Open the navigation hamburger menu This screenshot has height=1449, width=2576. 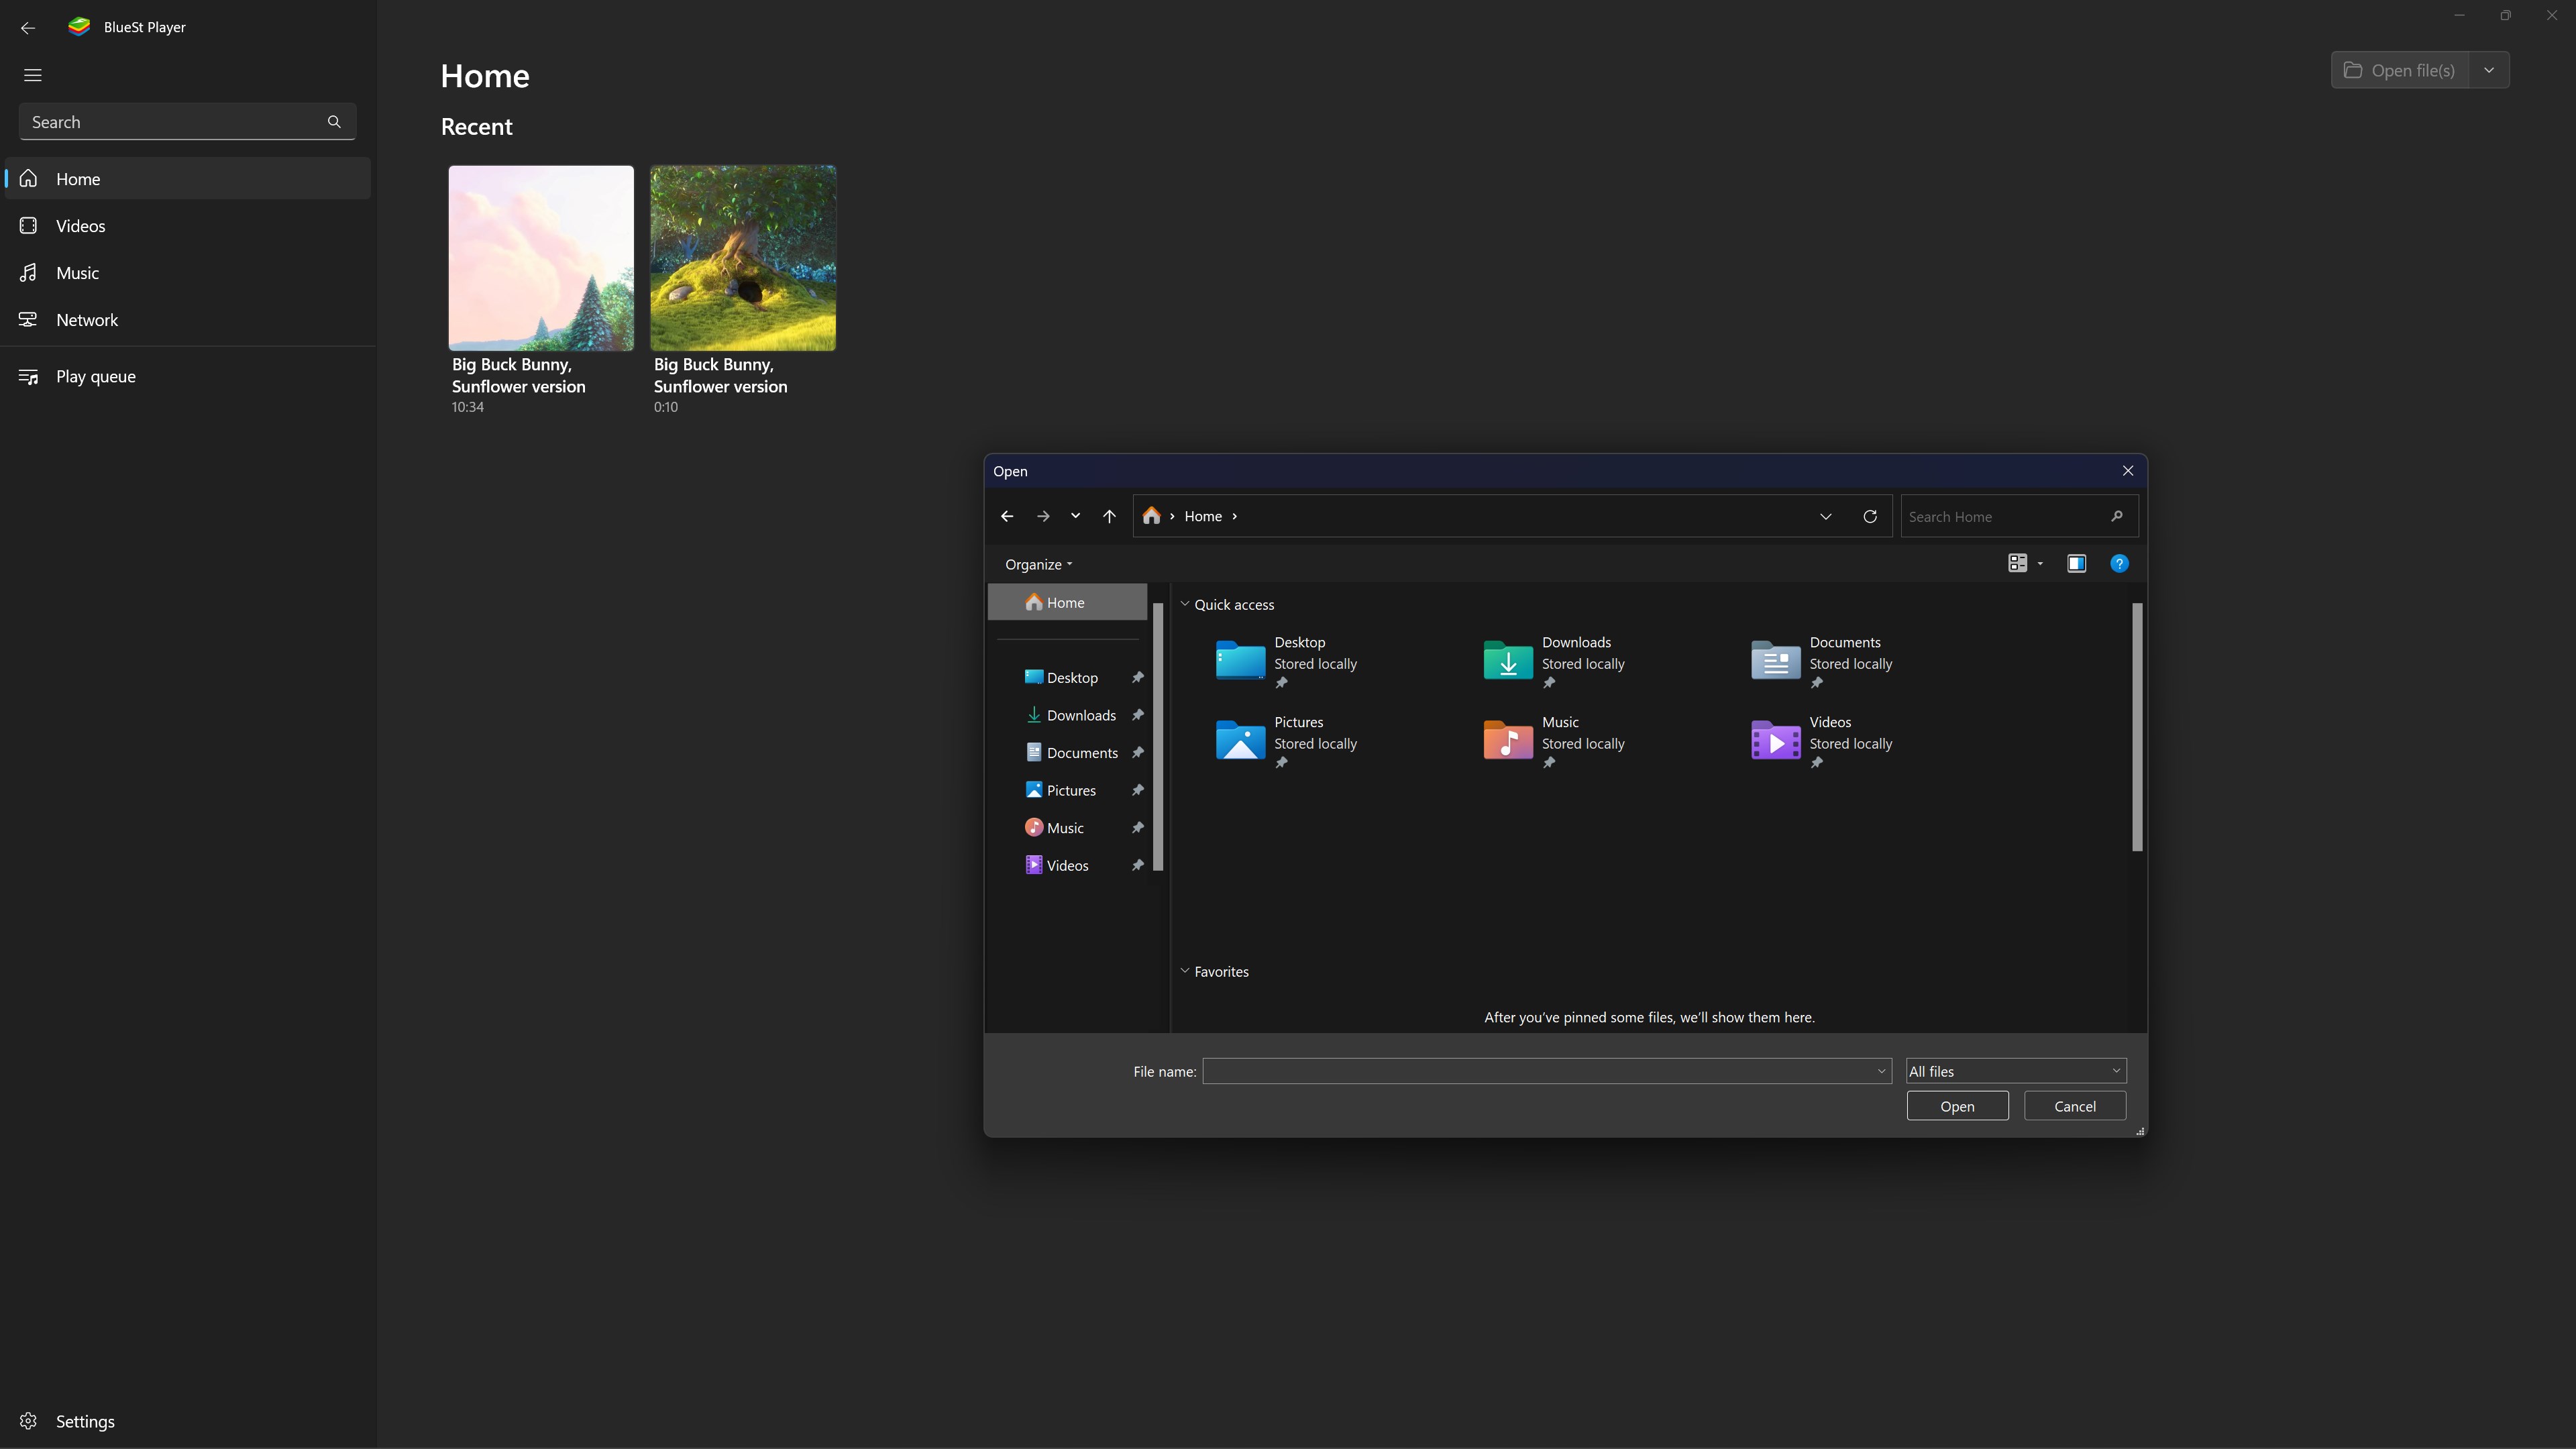32,75
